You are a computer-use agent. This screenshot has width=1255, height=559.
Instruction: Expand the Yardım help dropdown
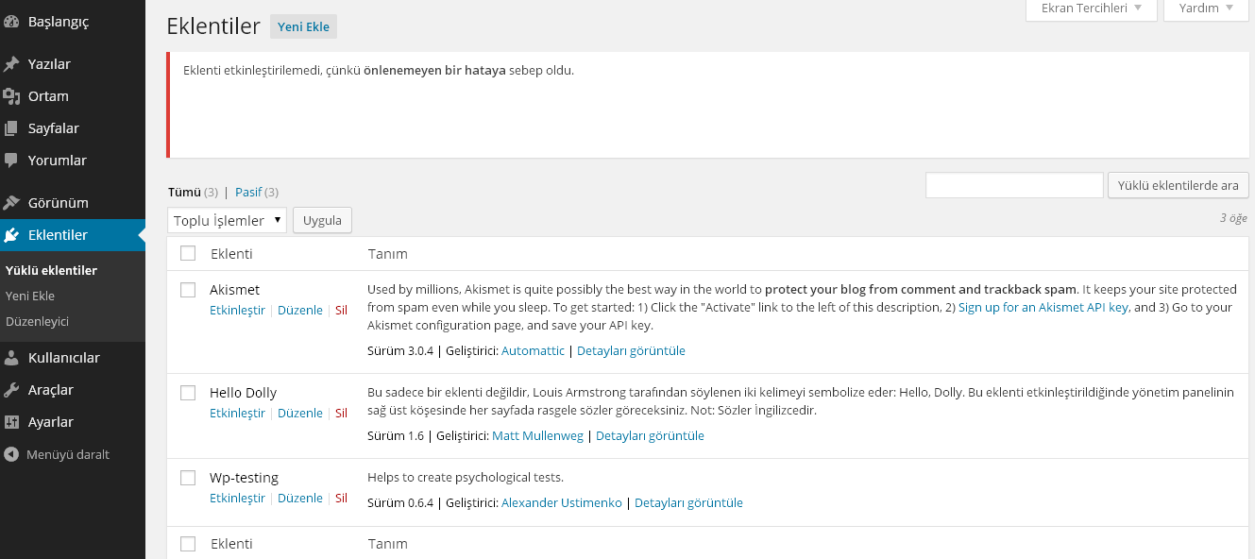coord(1206,8)
